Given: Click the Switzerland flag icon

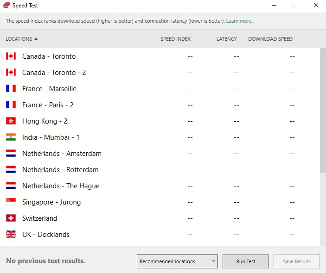Looking at the screenshot, I should [x=11, y=218].
